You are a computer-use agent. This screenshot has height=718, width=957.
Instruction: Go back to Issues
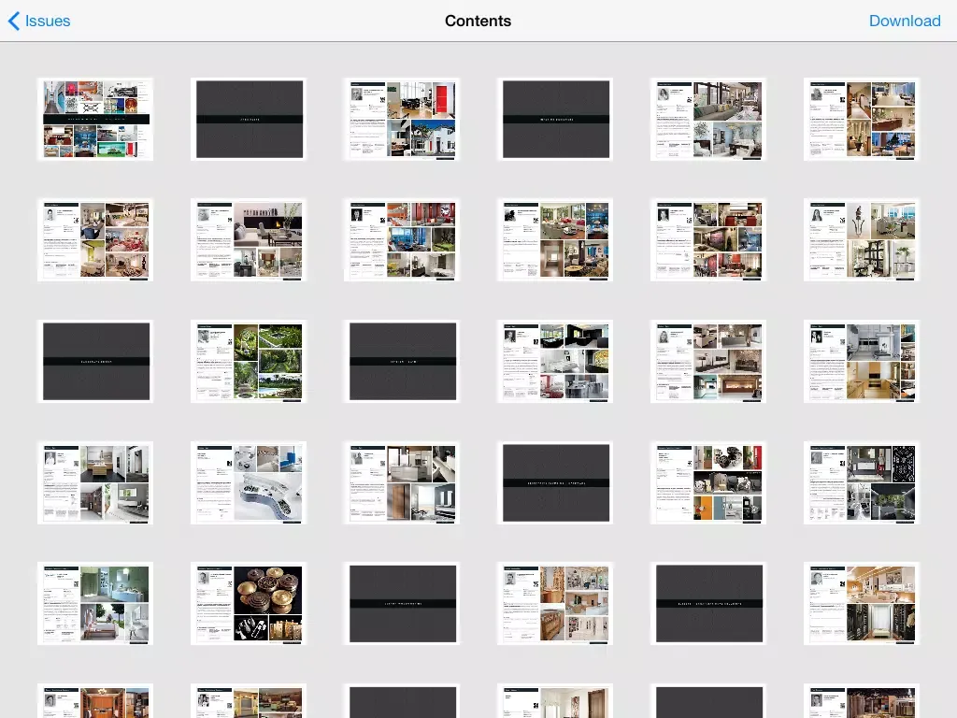pos(39,21)
